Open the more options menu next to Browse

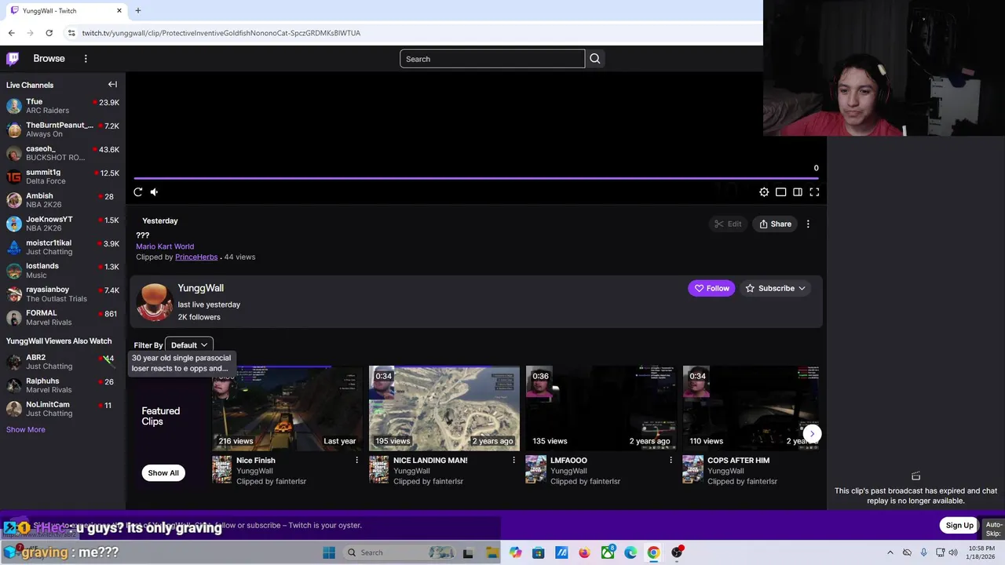(86, 58)
